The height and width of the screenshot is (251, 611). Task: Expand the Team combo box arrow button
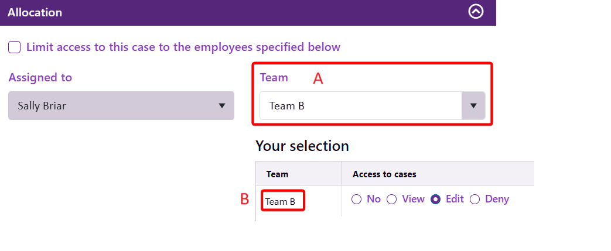[x=473, y=106]
